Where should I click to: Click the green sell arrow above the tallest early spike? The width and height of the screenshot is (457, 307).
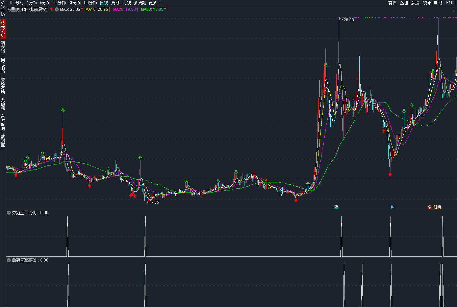[x=63, y=111]
